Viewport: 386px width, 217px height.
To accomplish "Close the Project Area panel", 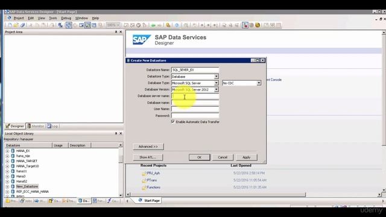I will (121, 32).
